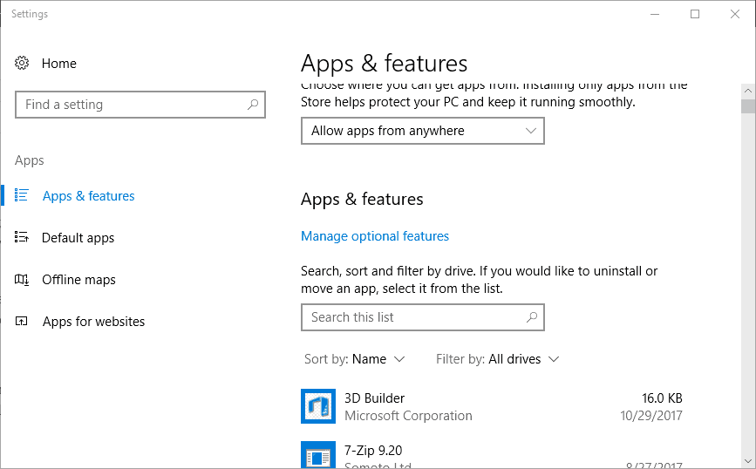Select the Apps & features sidebar icon
The width and height of the screenshot is (756, 469).
[x=22, y=195]
